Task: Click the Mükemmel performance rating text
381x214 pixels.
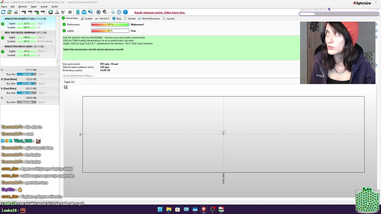Action: (137, 24)
